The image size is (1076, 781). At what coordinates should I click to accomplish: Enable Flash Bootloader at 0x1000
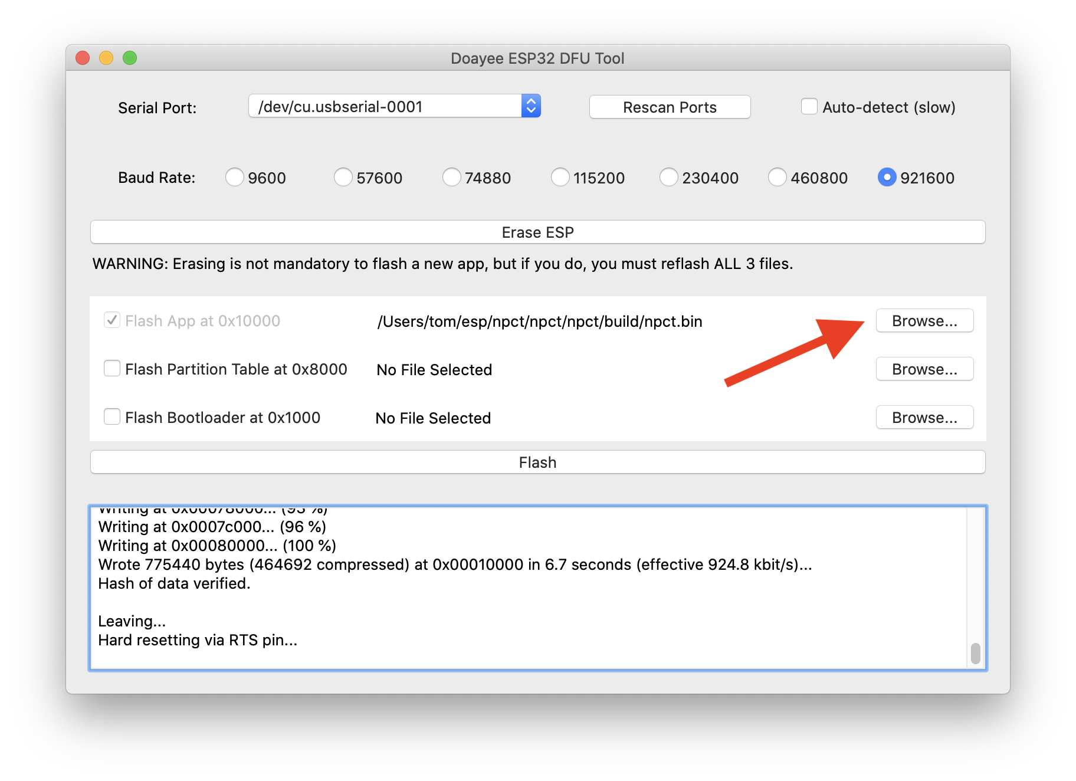point(112,416)
